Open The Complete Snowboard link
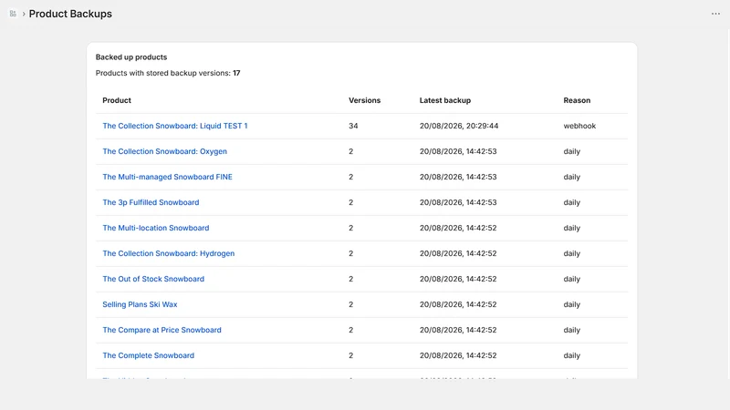 click(x=149, y=355)
